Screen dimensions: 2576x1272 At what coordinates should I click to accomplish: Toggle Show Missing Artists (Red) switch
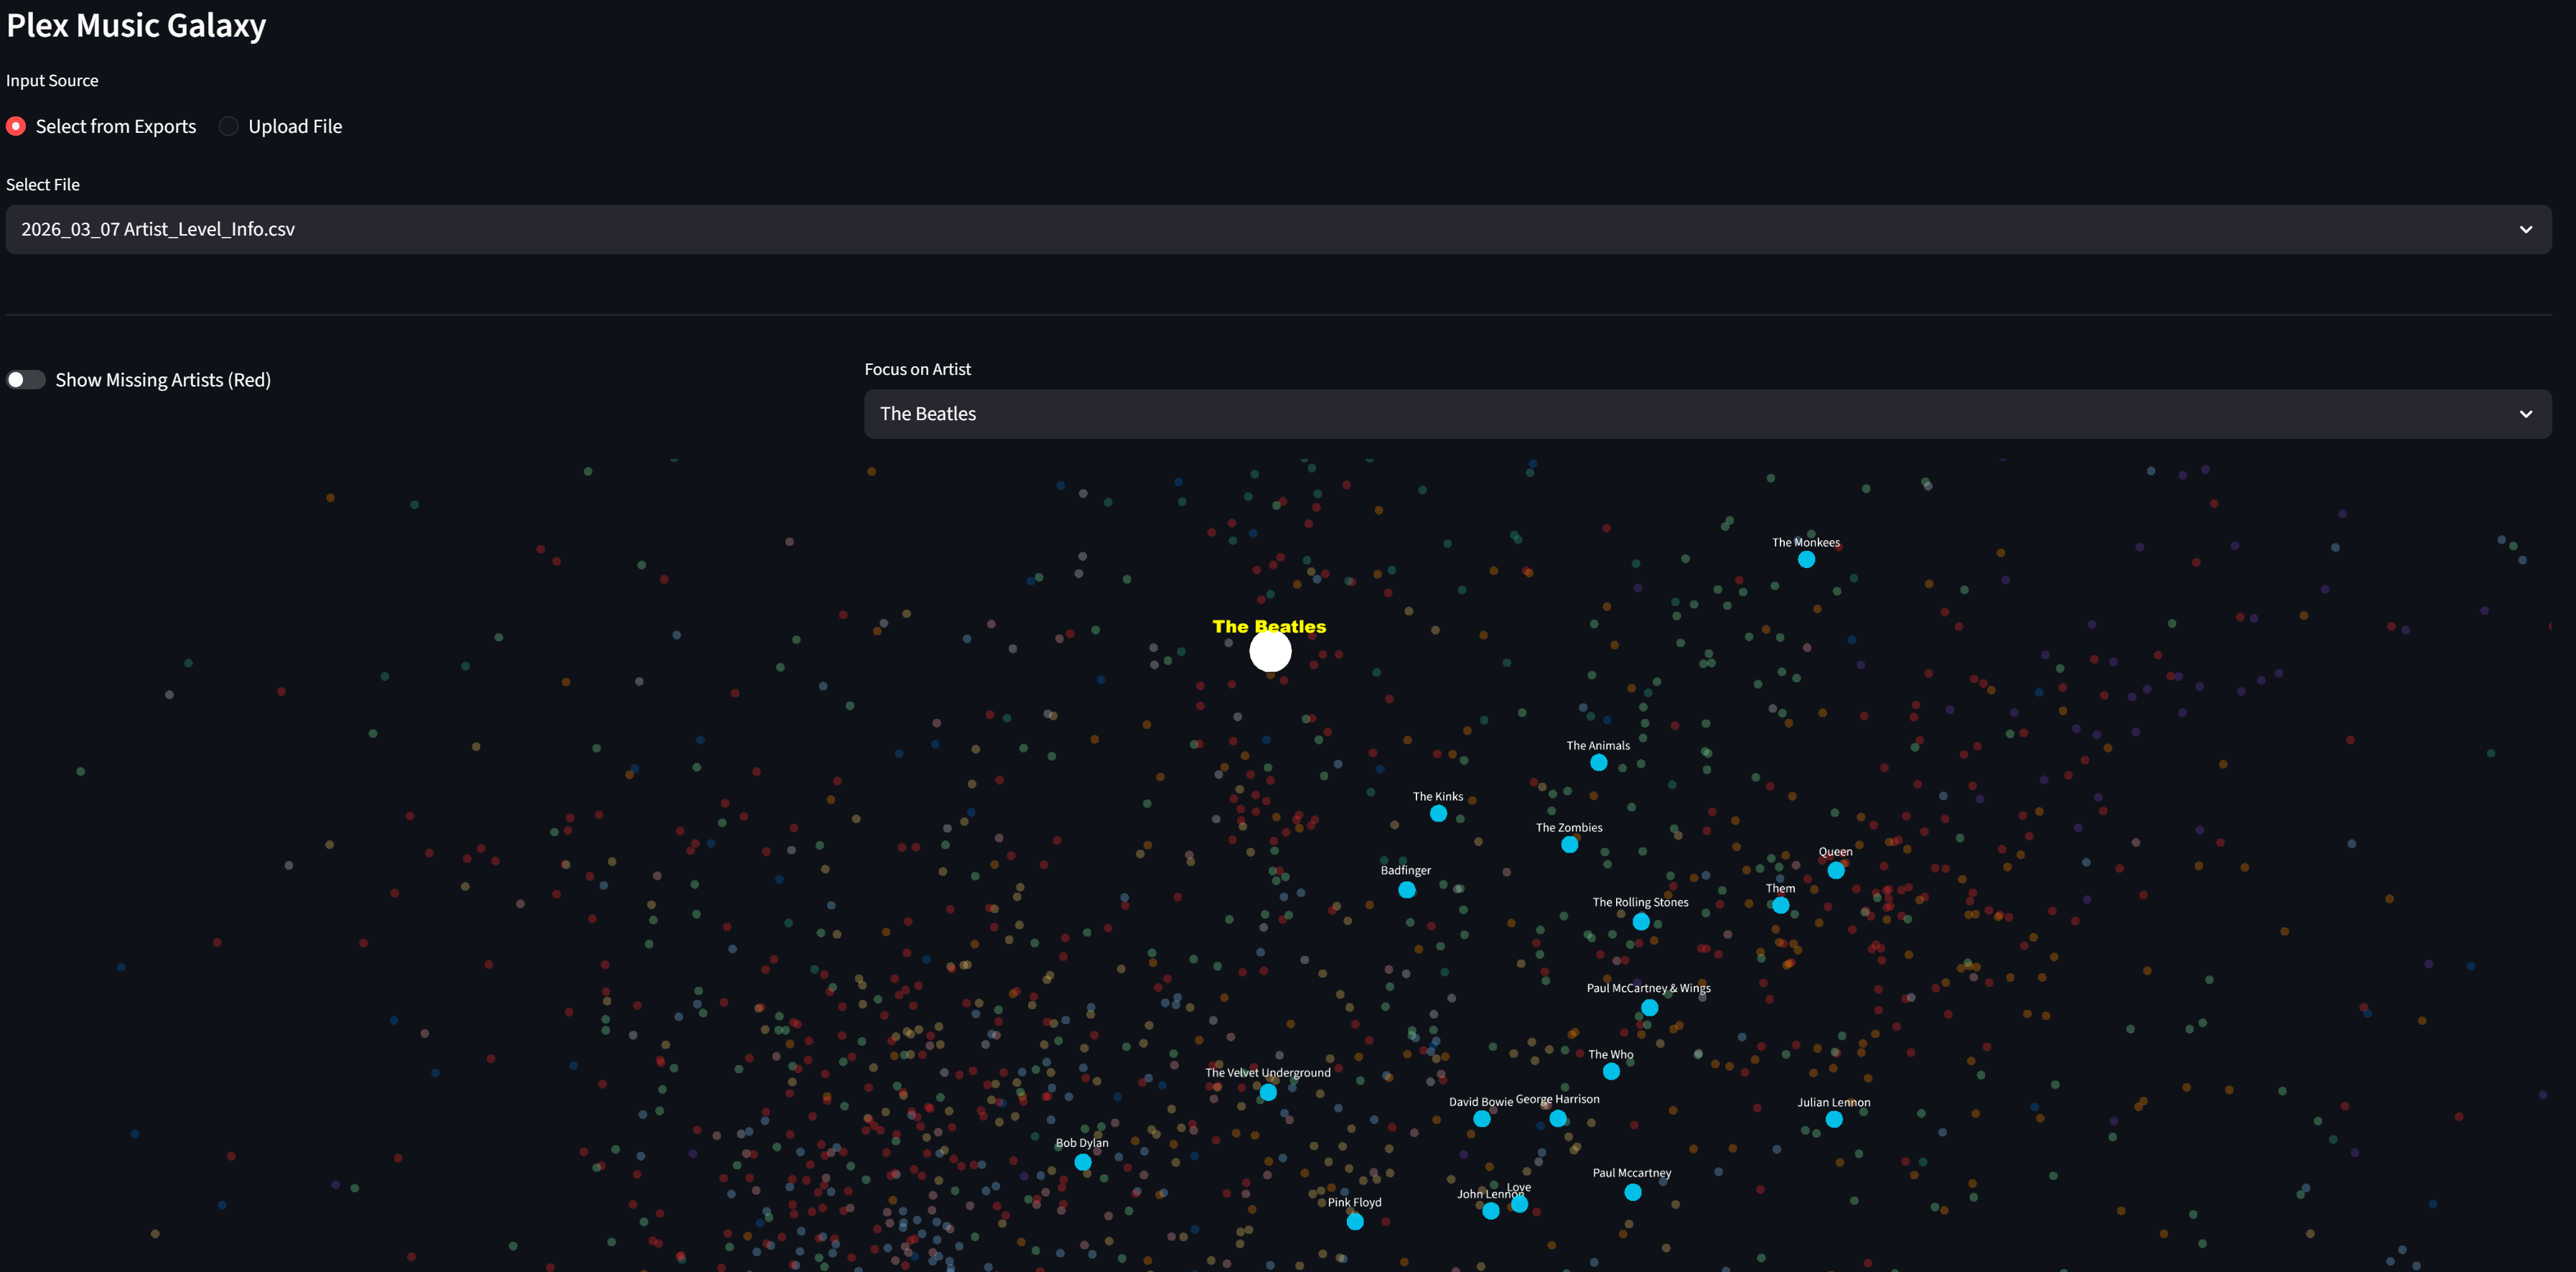[26, 379]
